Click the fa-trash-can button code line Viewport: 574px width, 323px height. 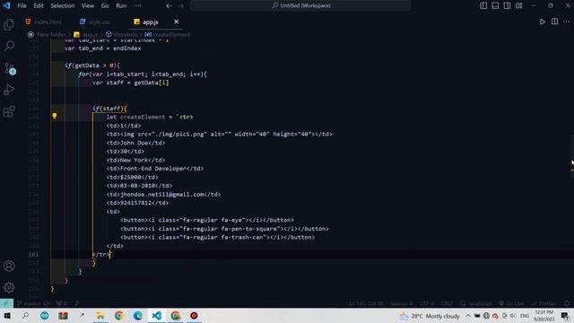217,237
